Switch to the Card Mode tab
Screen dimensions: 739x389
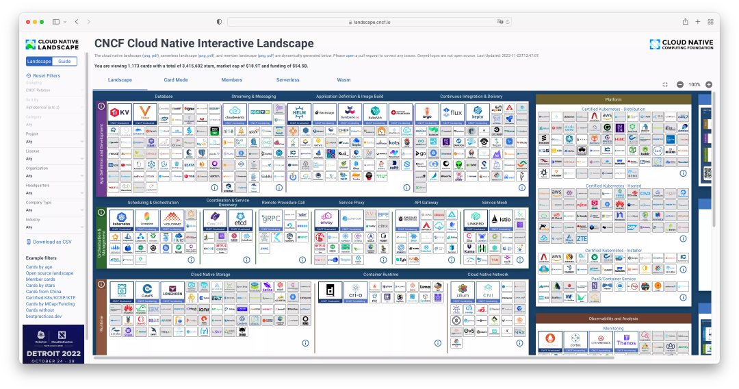(176, 80)
